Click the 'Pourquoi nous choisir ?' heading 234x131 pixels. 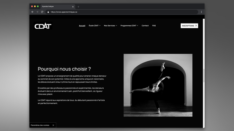point(64,69)
